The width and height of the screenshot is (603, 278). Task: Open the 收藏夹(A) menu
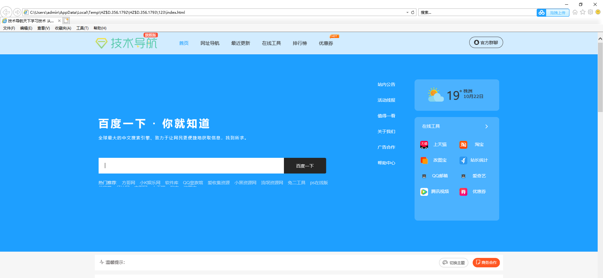[63, 28]
